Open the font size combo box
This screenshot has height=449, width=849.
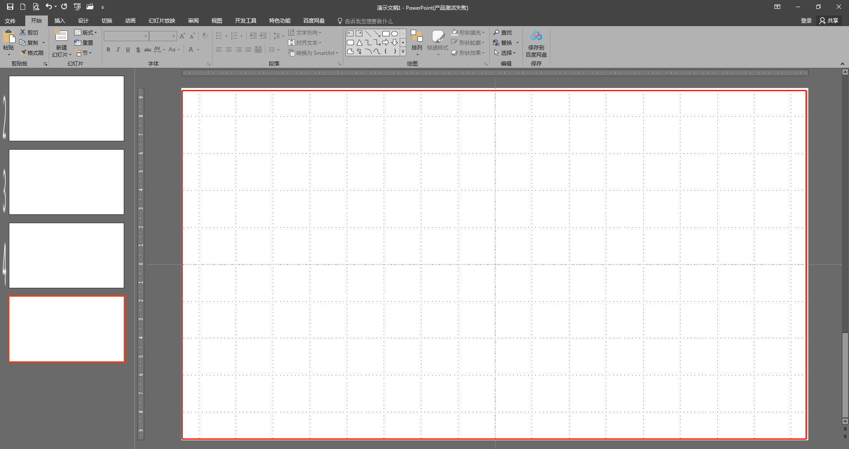[163, 36]
